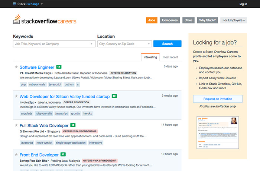The image size is (260, 171).
Task: Select the single-page-application tag
Action: [71, 143]
